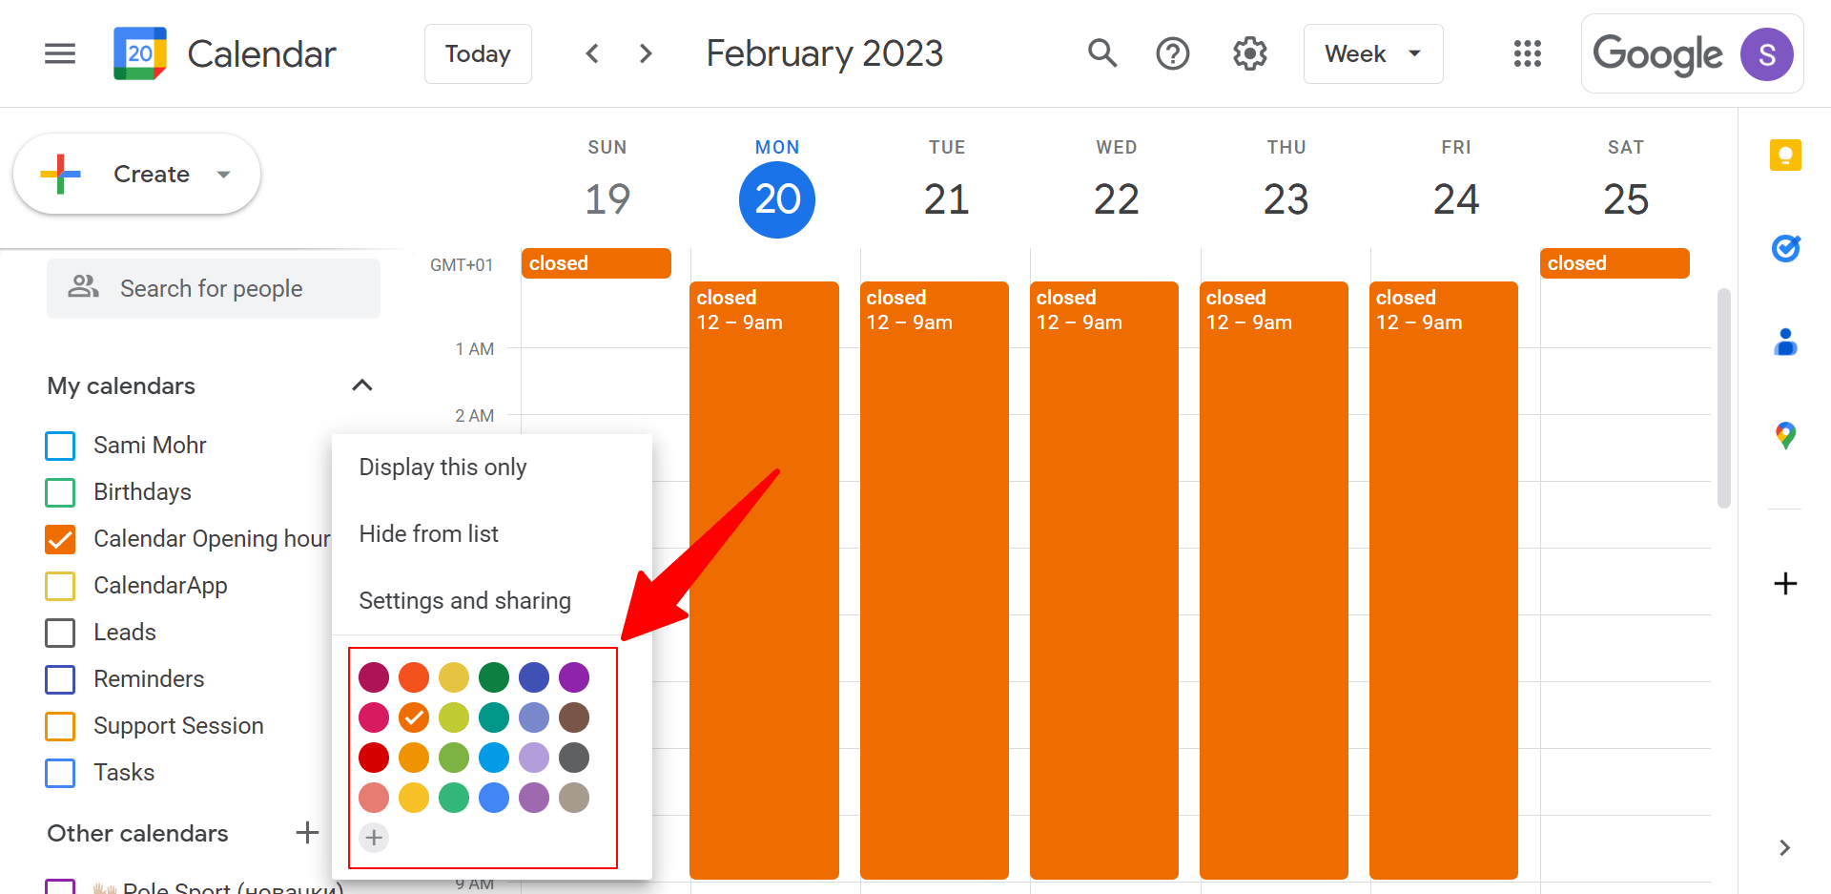Open Google Maps side panel
This screenshot has height=894, width=1831.
point(1785,436)
